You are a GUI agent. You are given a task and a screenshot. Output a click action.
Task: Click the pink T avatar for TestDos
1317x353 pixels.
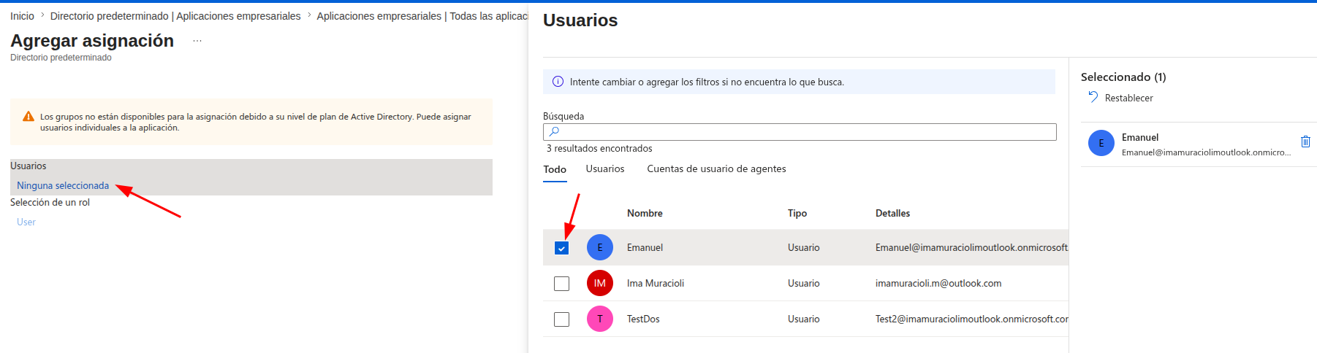(x=600, y=319)
